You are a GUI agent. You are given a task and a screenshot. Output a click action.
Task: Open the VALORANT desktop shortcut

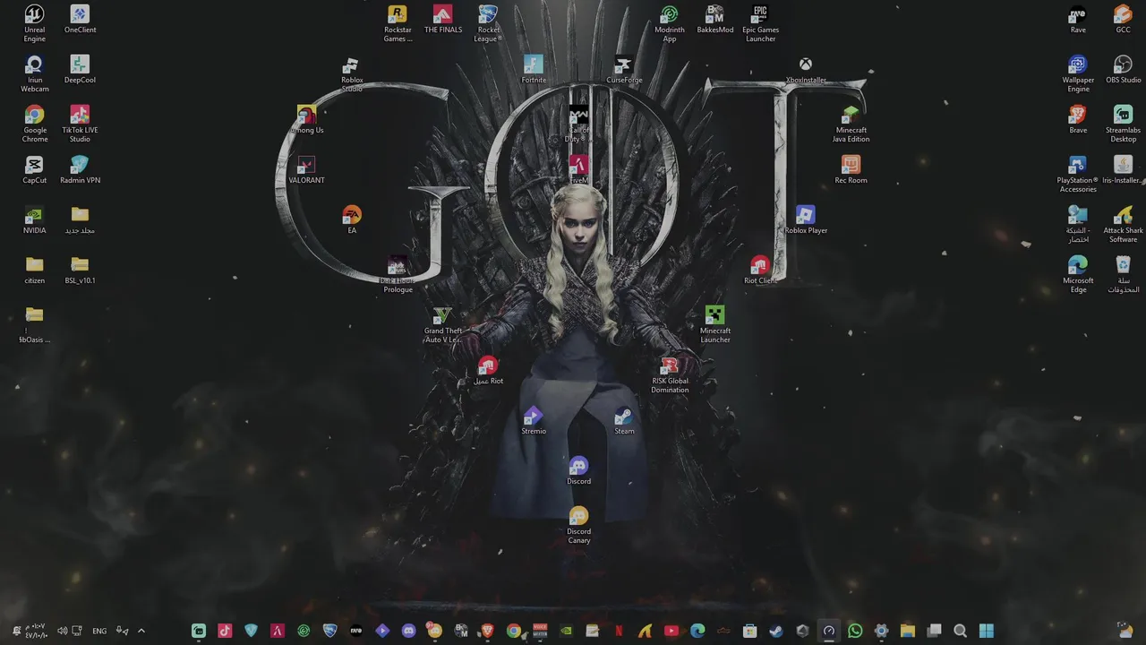[x=307, y=170]
